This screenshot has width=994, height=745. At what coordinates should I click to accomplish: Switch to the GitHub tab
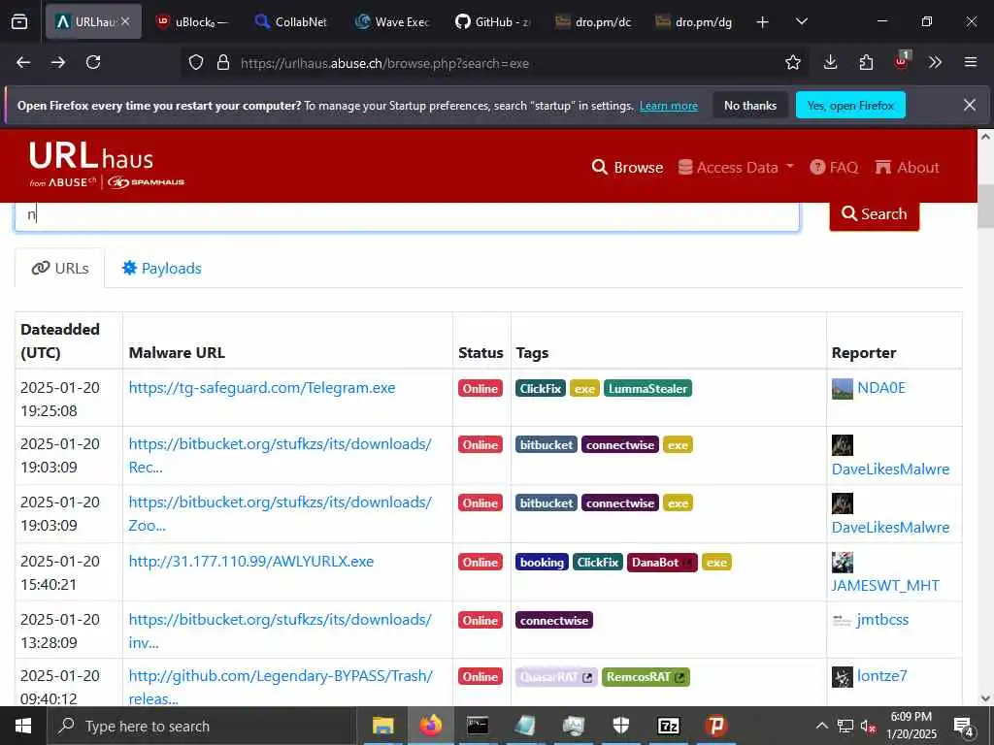tap(492, 21)
